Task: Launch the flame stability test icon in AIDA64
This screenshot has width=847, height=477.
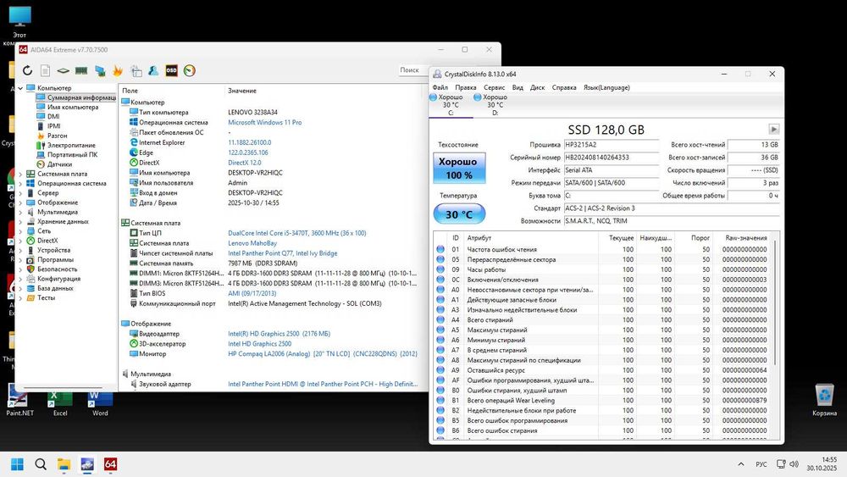Action: 118,71
